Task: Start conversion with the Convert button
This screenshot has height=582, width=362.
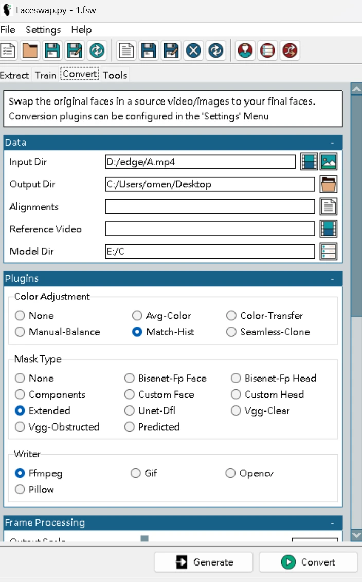Action: click(x=309, y=562)
